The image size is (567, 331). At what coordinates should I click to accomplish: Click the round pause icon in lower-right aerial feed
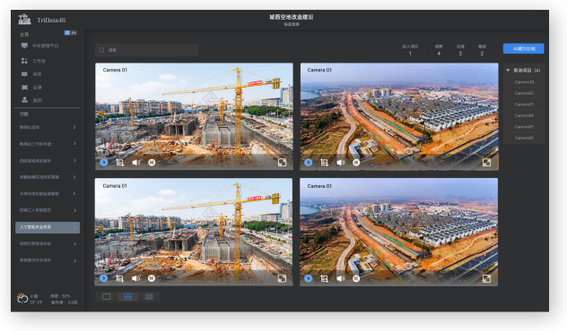point(356,278)
